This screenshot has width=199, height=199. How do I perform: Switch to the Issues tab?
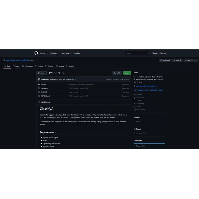pos(16,66)
